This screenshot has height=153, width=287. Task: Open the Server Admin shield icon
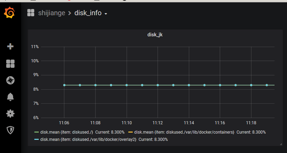[10, 130]
